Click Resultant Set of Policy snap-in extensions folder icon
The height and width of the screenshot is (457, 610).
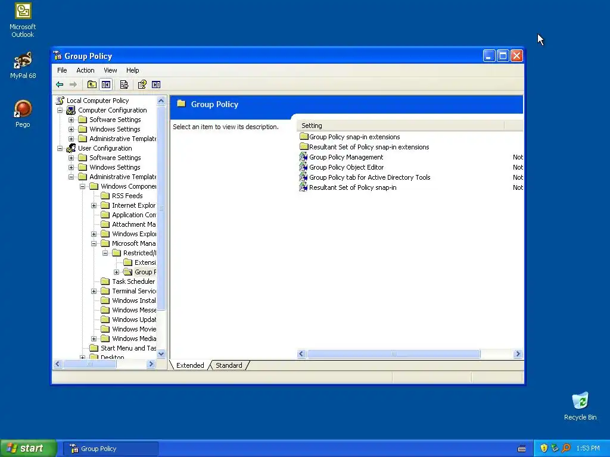pyautogui.click(x=304, y=147)
